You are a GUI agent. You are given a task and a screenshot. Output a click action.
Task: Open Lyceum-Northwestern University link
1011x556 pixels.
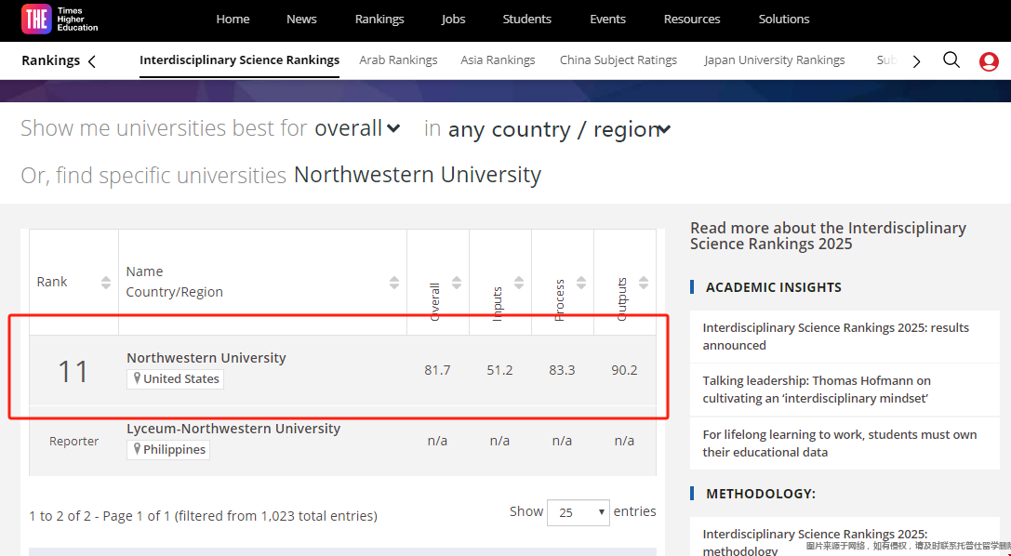[x=233, y=429]
